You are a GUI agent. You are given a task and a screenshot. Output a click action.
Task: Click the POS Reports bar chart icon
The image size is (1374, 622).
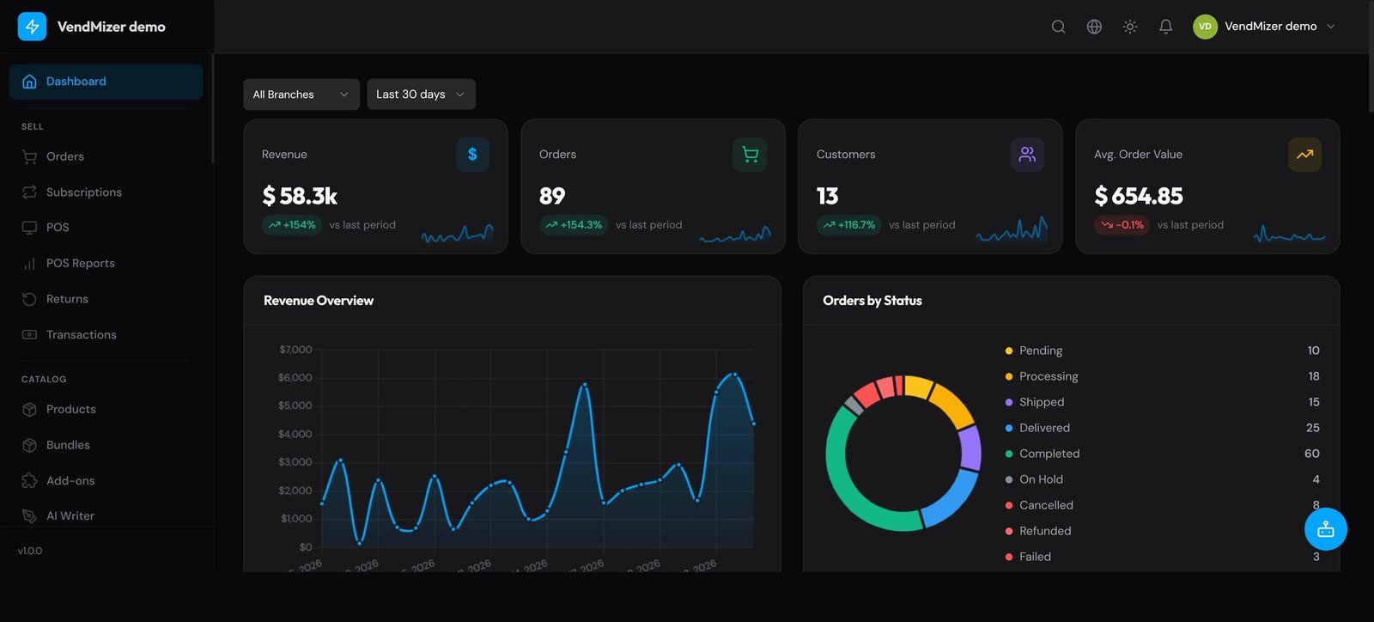point(29,264)
